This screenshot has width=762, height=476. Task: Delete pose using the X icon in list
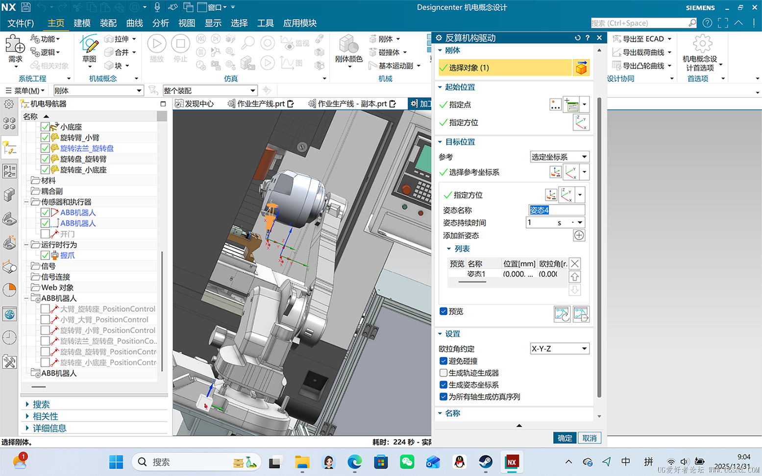tap(575, 264)
